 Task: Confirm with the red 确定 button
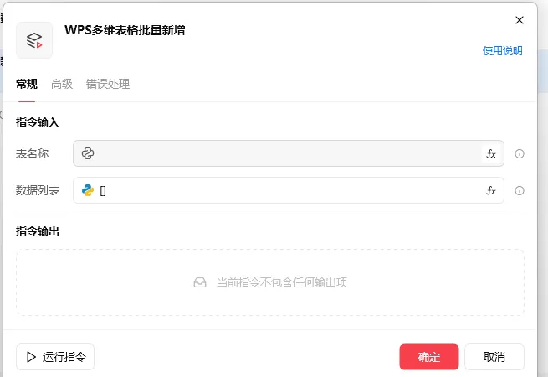428,357
